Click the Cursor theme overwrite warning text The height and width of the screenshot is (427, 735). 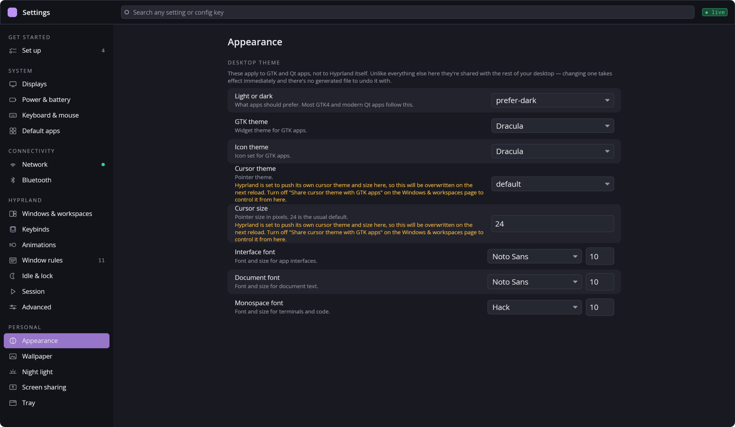[x=359, y=192]
